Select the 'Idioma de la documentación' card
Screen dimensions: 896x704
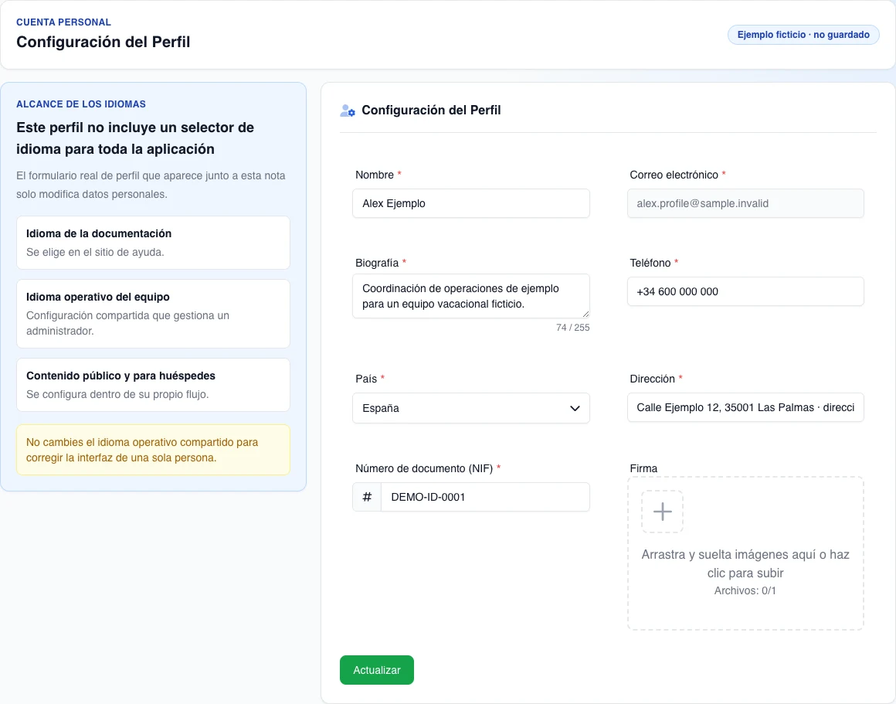pyautogui.click(x=153, y=243)
